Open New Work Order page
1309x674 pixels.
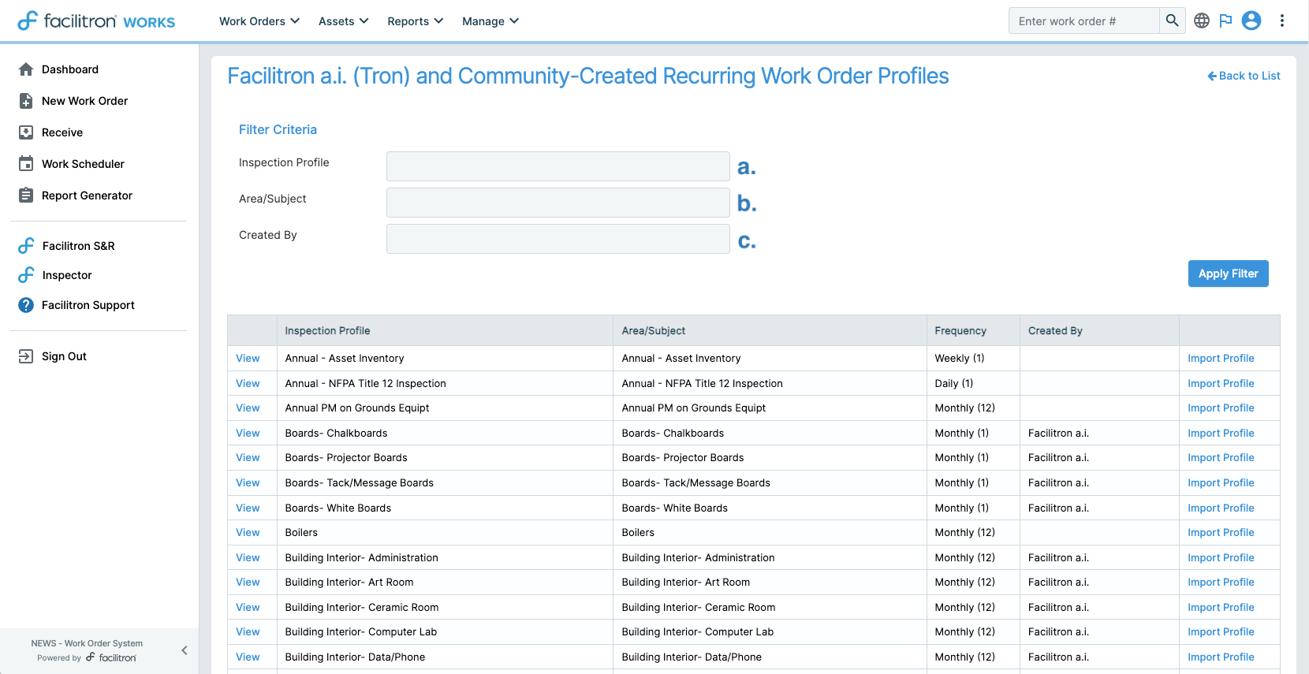[x=84, y=101]
